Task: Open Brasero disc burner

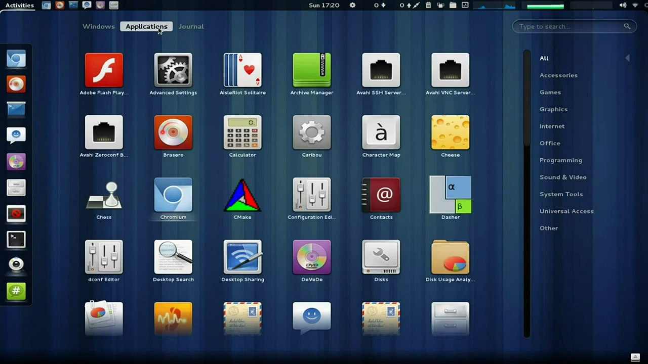Action: point(173,136)
